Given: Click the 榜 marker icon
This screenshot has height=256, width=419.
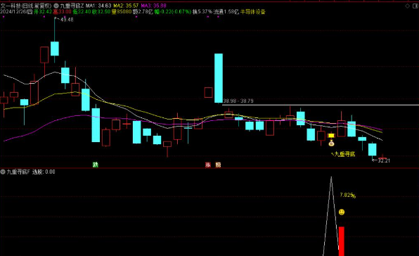Looking at the screenshot, I should (218, 165).
